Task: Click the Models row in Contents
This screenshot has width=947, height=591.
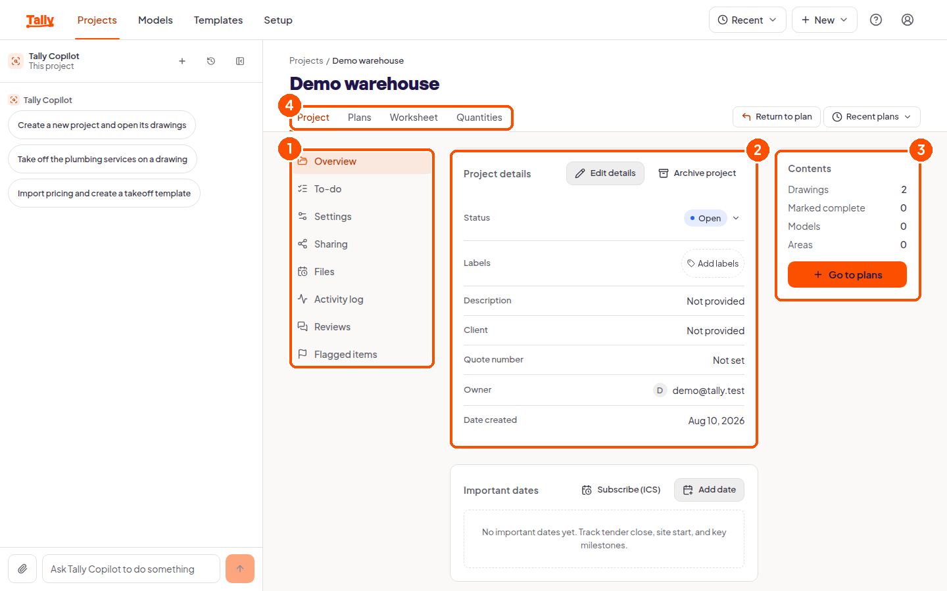Action: click(x=847, y=227)
